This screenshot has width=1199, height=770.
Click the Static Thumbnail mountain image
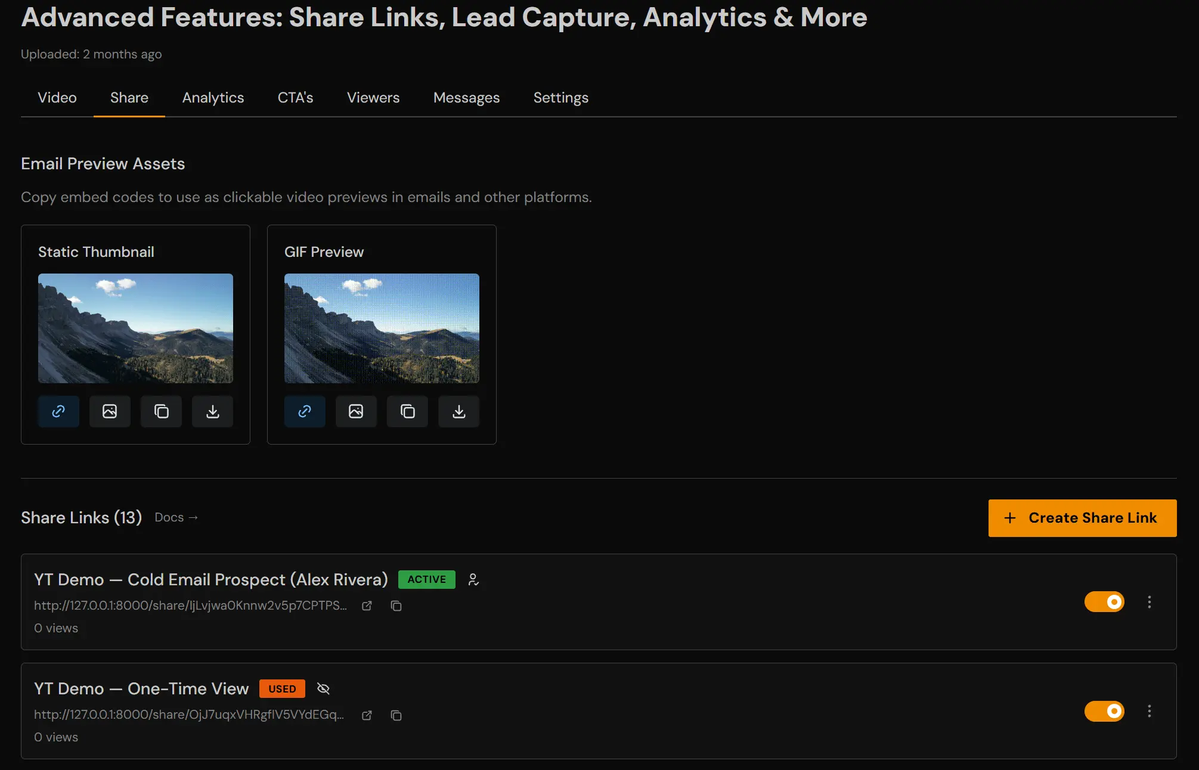135,328
